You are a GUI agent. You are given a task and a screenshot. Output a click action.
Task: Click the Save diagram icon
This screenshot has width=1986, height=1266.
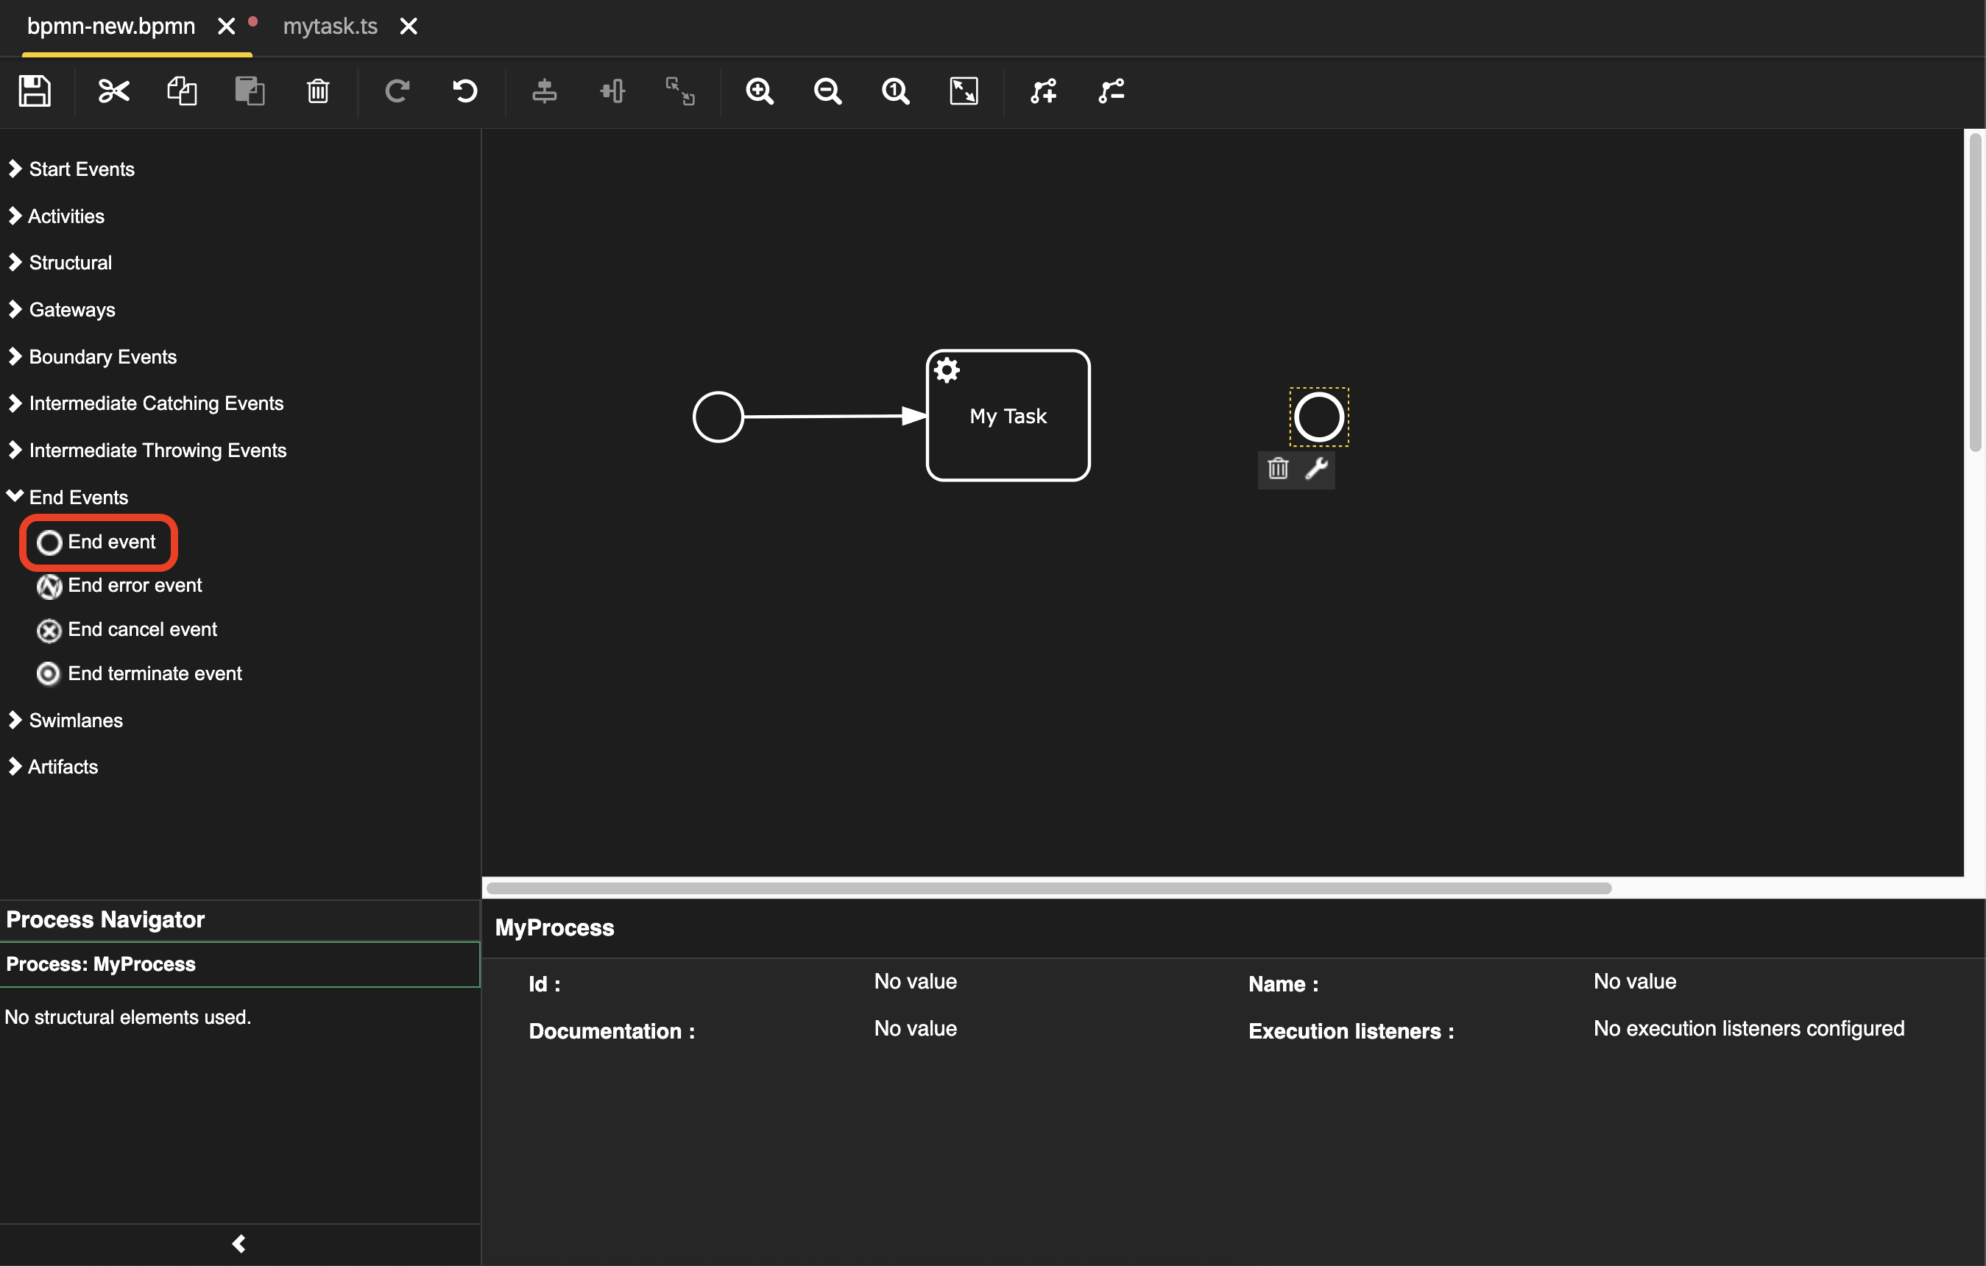pos(35,91)
